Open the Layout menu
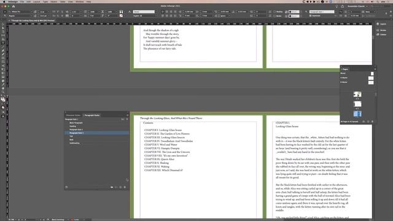The image size is (393, 221). pos(37,1)
